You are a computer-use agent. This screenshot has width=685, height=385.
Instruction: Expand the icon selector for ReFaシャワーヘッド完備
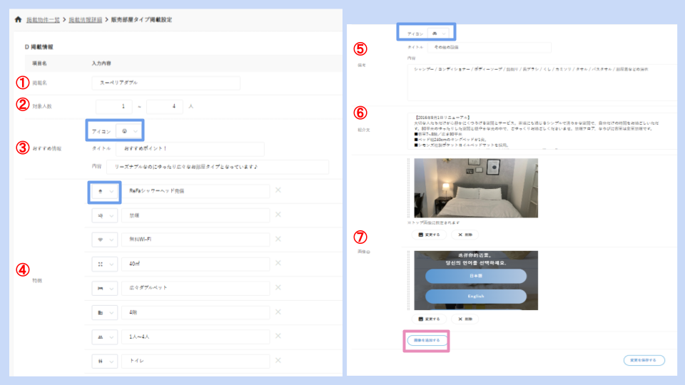click(x=103, y=191)
